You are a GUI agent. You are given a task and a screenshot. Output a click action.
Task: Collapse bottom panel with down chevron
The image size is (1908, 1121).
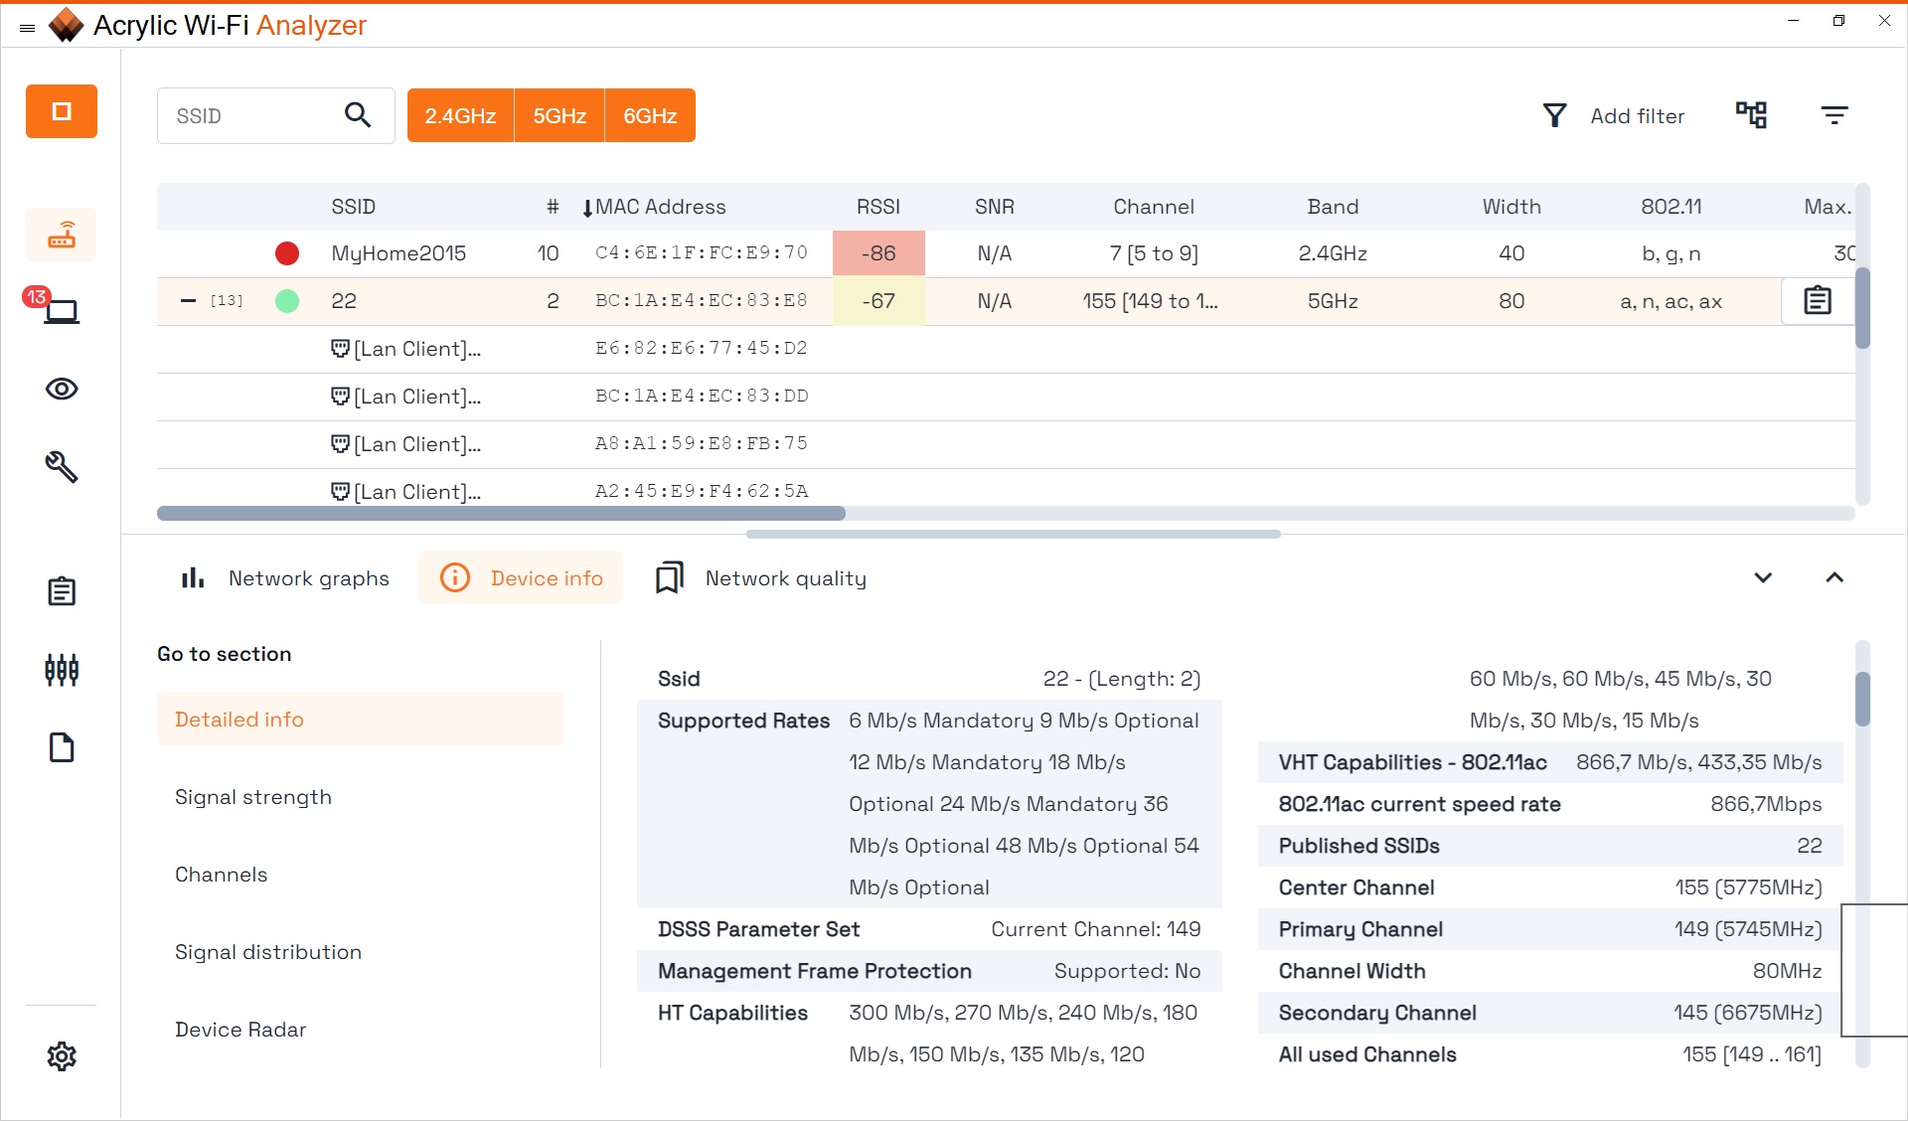click(x=1763, y=577)
